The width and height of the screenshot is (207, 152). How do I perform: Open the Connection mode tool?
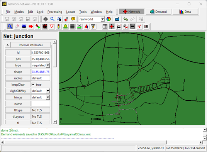(45, 27)
